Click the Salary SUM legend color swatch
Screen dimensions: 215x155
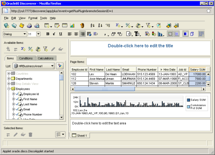[188, 100]
